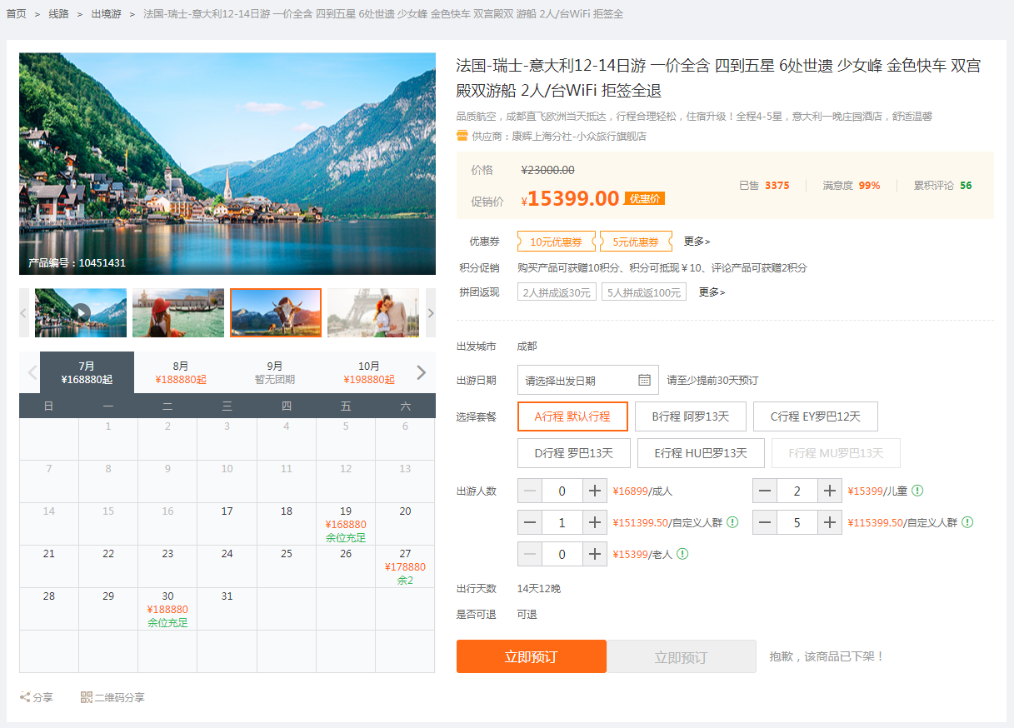Switch calendar to 8月 tab
This screenshot has height=728, width=1014.
[181, 372]
